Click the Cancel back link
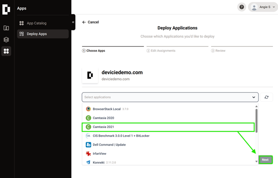This screenshot has height=178, width=278. (90, 22)
